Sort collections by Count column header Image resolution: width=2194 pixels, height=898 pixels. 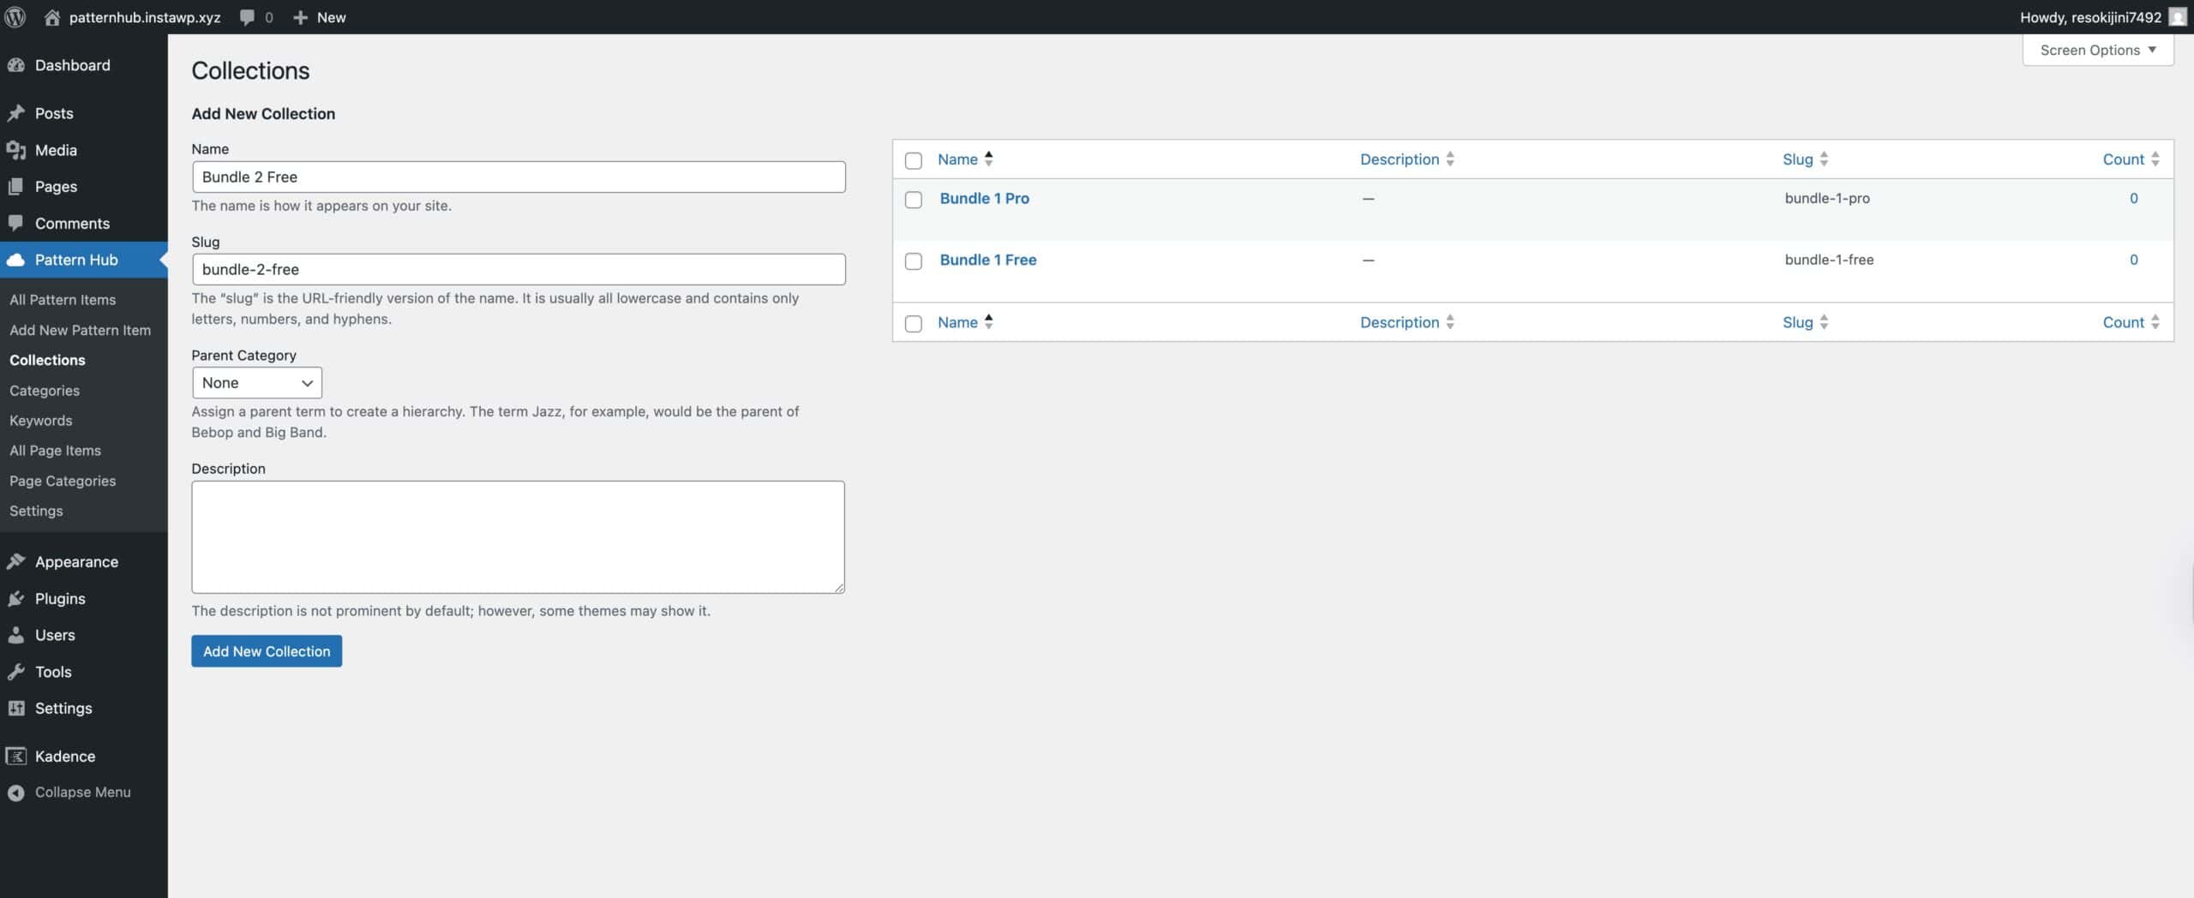coord(2123,159)
